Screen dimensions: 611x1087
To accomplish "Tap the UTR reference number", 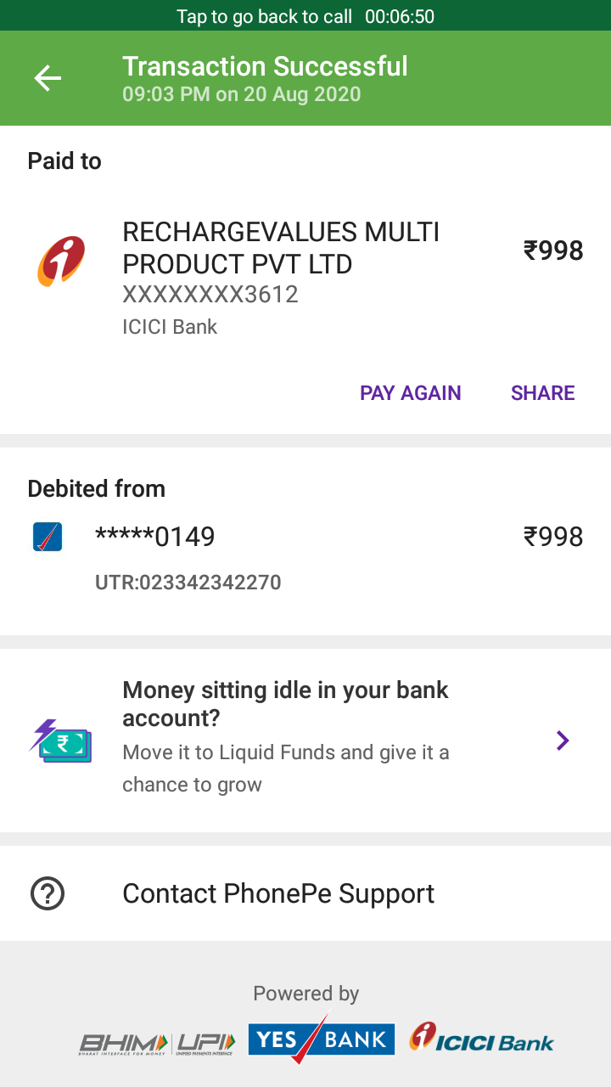I will (x=188, y=583).
